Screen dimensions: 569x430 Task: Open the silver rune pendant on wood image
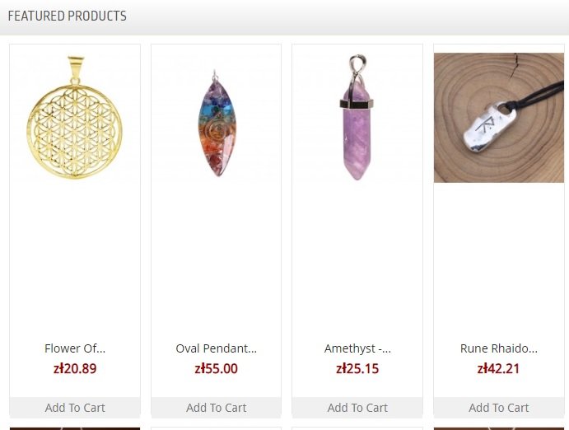click(499, 117)
